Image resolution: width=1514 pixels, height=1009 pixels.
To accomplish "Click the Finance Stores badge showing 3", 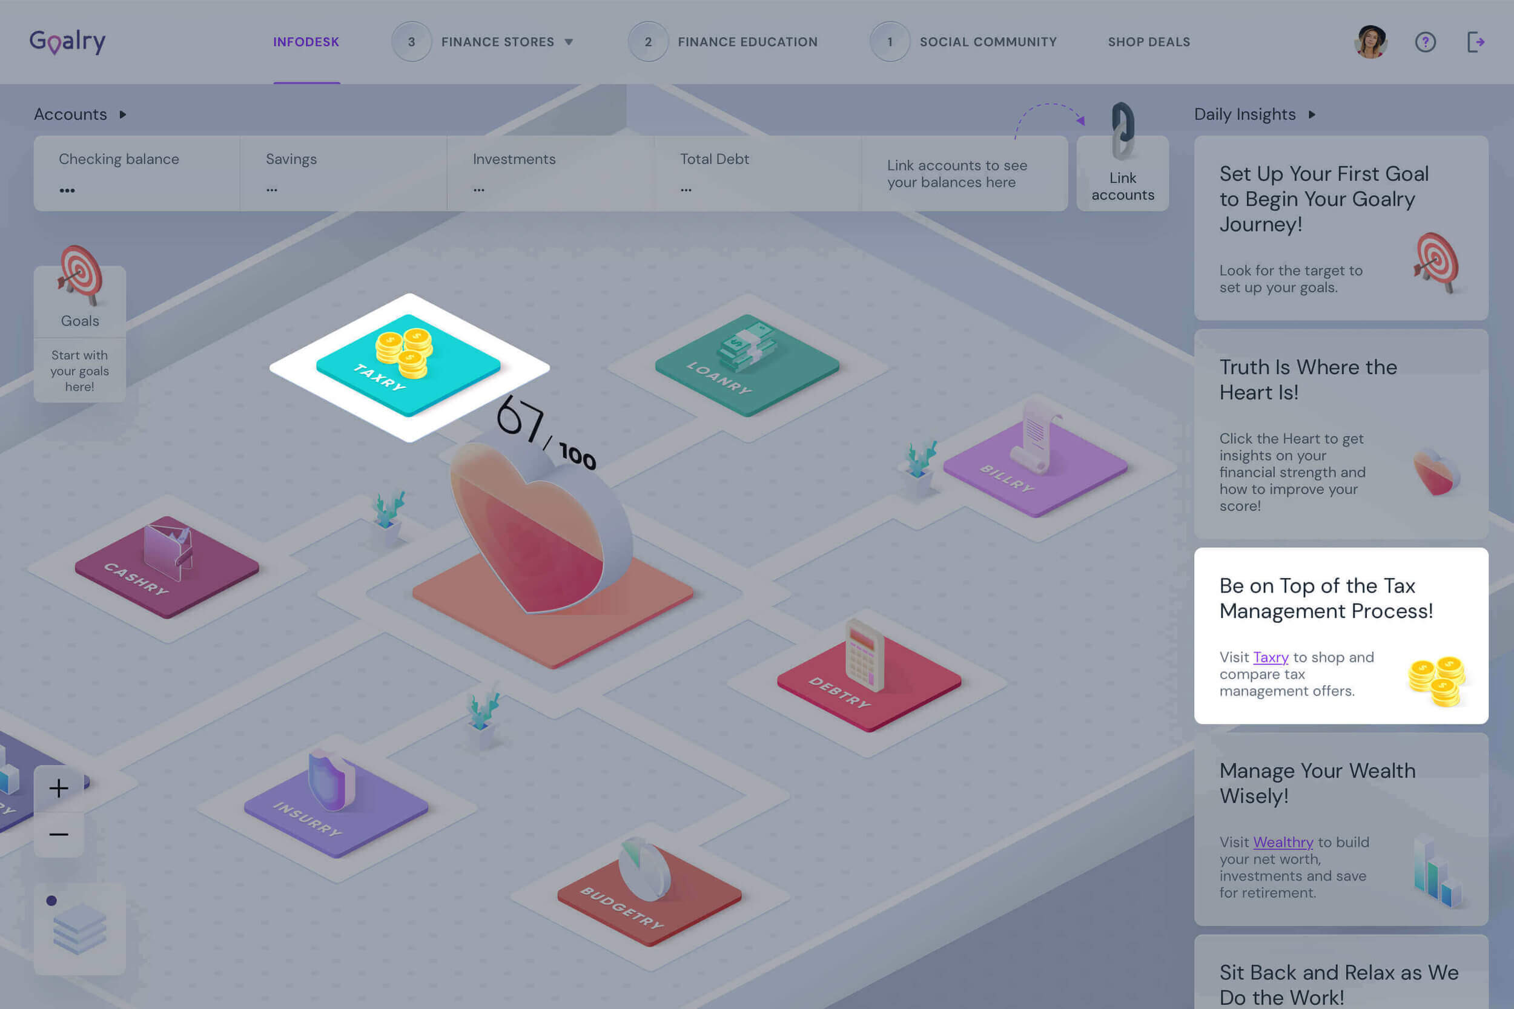I will click(411, 42).
